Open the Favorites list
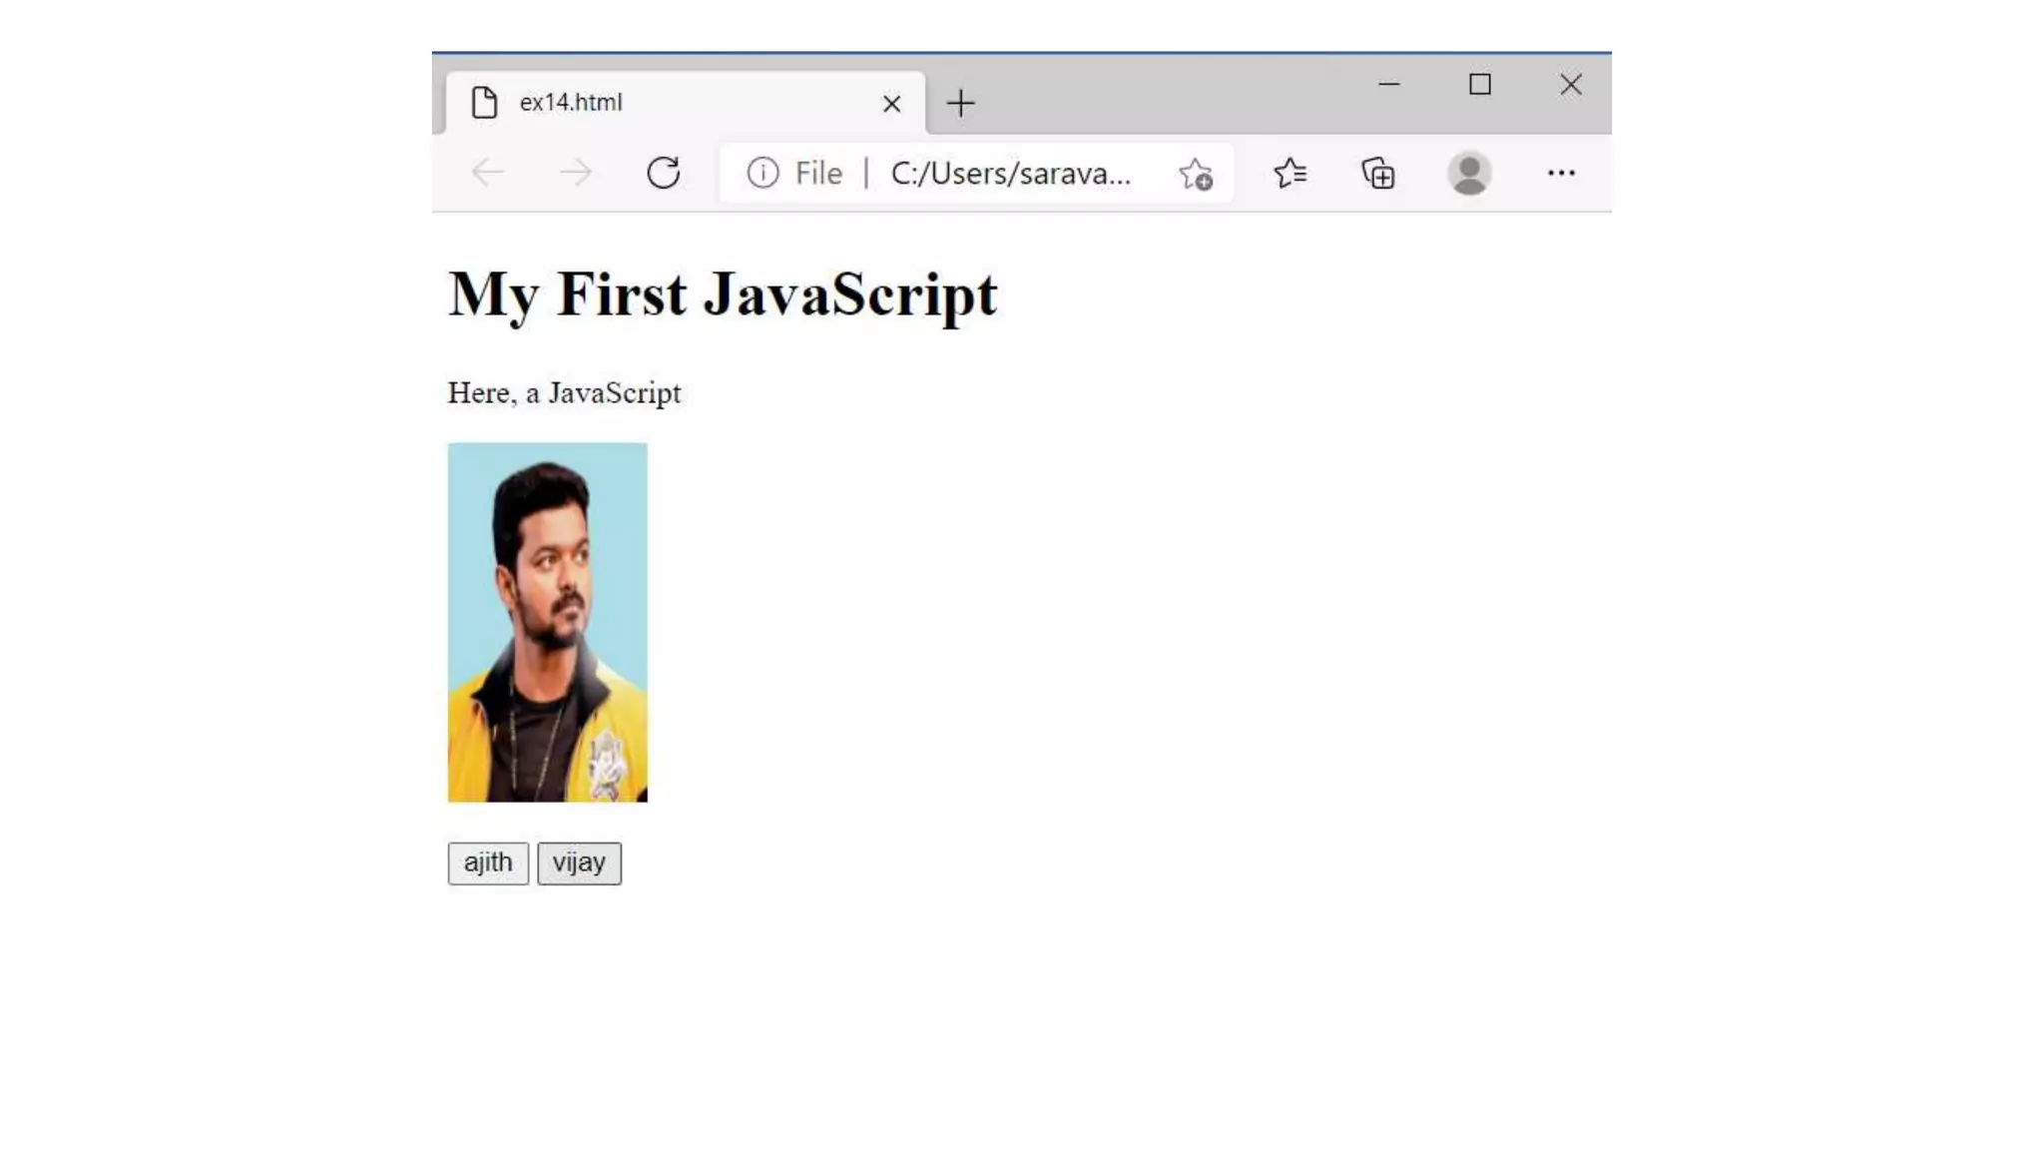This screenshot has height=1150, width=2044. click(x=1289, y=173)
